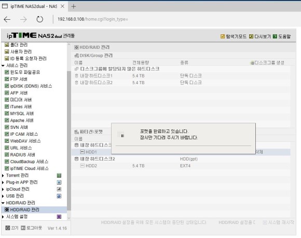
Task: Open 도움말 help
Action: (282, 36)
